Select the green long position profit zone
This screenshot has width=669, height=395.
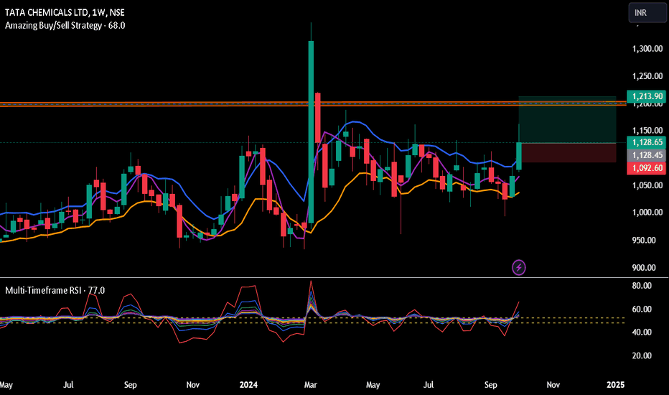pos(567,119)
